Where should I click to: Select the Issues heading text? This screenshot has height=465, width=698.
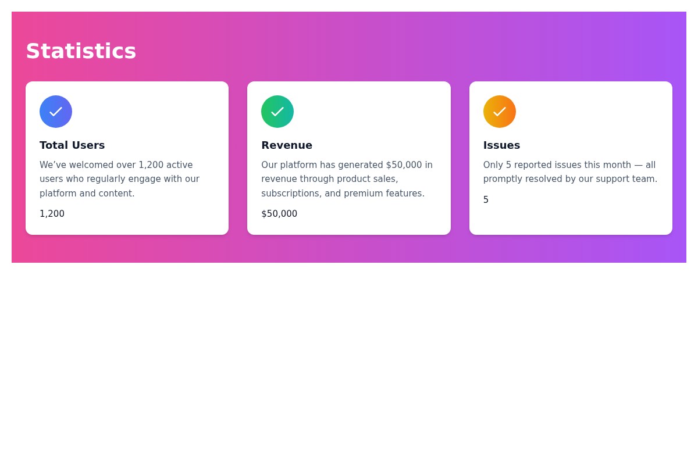[x=501, y=145]
